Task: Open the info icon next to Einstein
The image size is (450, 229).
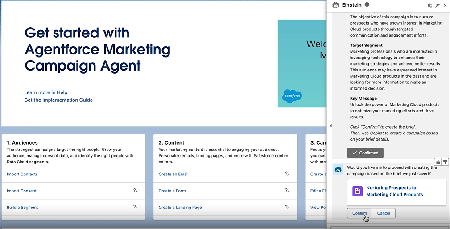Action: [367, 4]
